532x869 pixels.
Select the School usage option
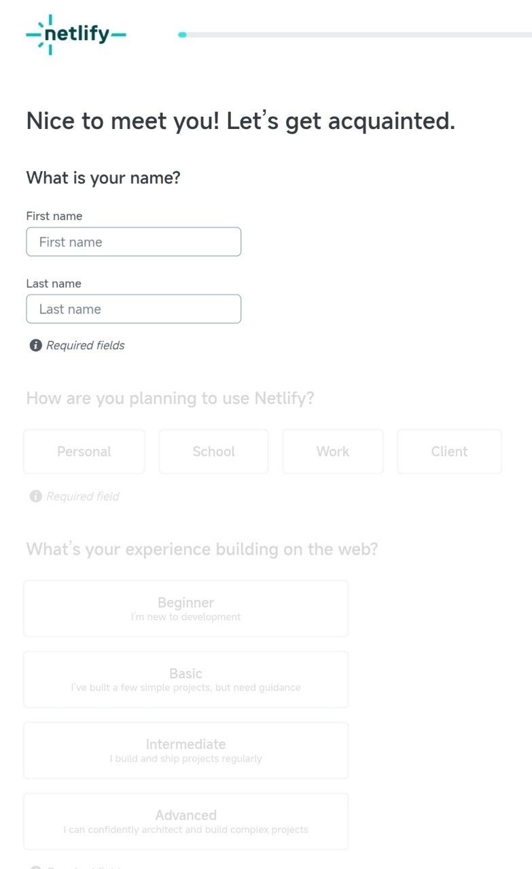click(x=213, y=451)
